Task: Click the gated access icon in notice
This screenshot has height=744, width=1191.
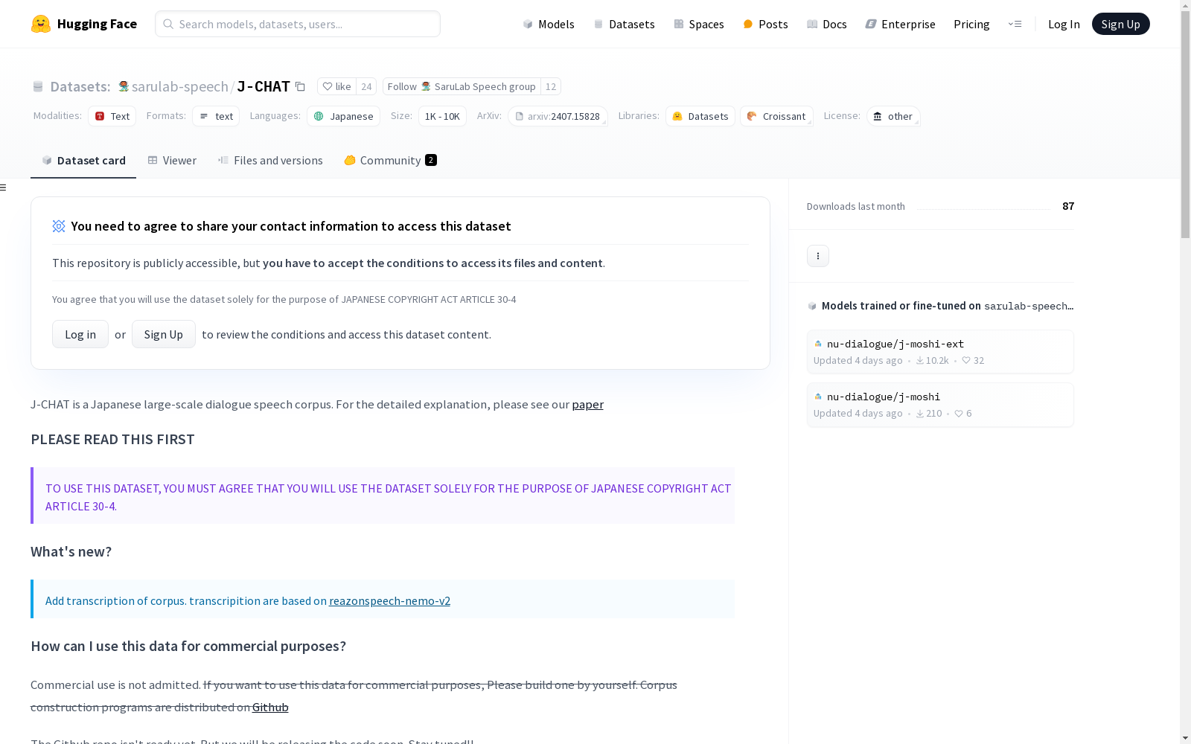Action: click(59, 226)
